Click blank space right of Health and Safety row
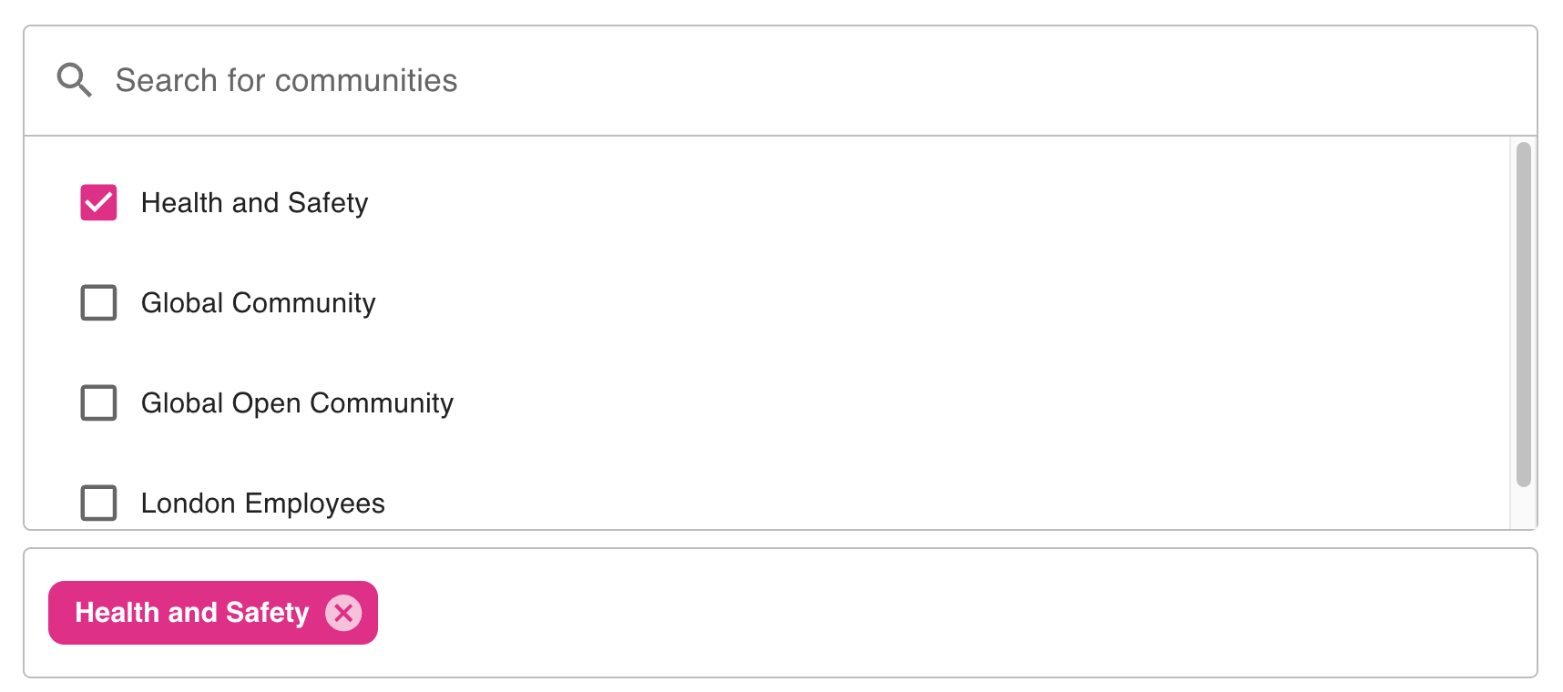1563x692 pixels. point(911,202)
